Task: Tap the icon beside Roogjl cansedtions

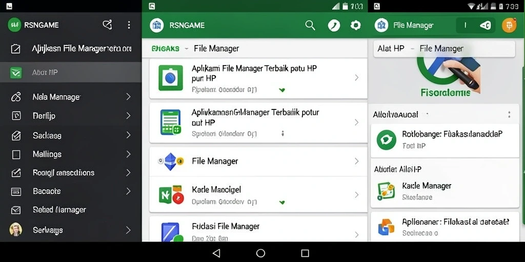Action: pos(16,173)
